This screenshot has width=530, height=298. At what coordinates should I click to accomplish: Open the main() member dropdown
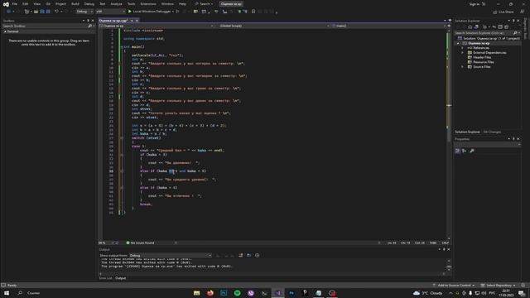click(x=388, y=26)
